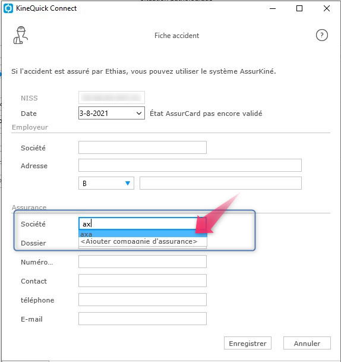Click the injured worker accident icon
The width and height of the screenshot is (341, 362).
click(x=21, y=35)
